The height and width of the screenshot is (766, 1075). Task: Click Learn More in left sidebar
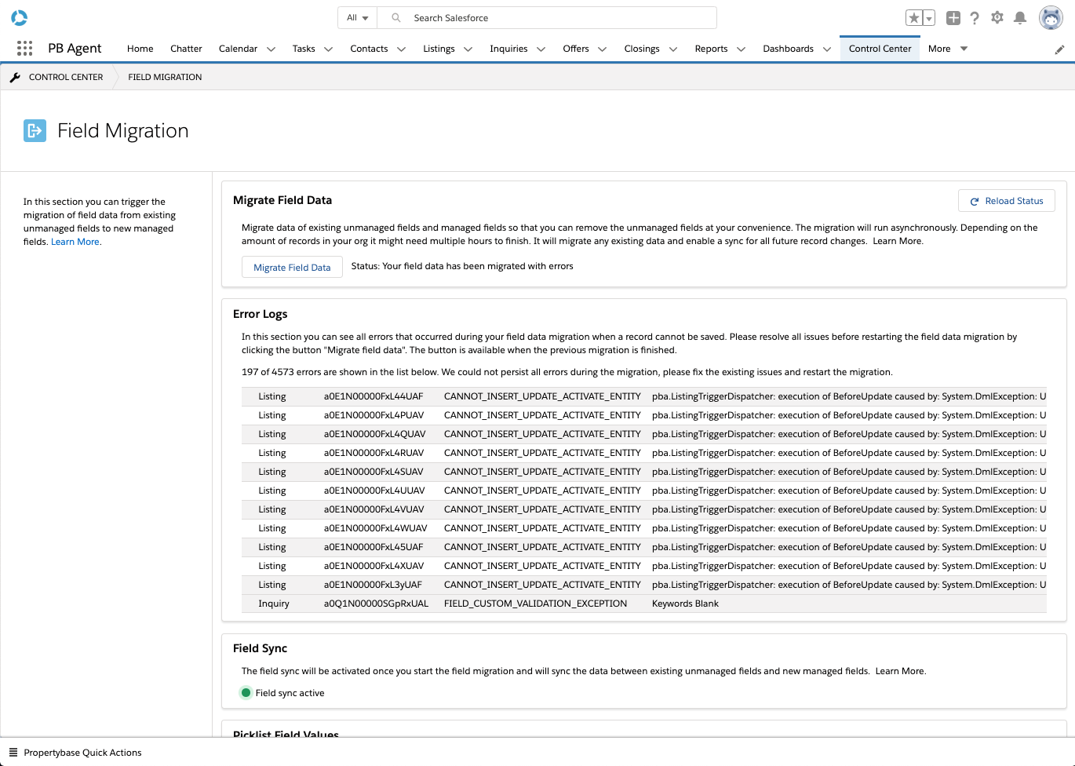point(75,242)
